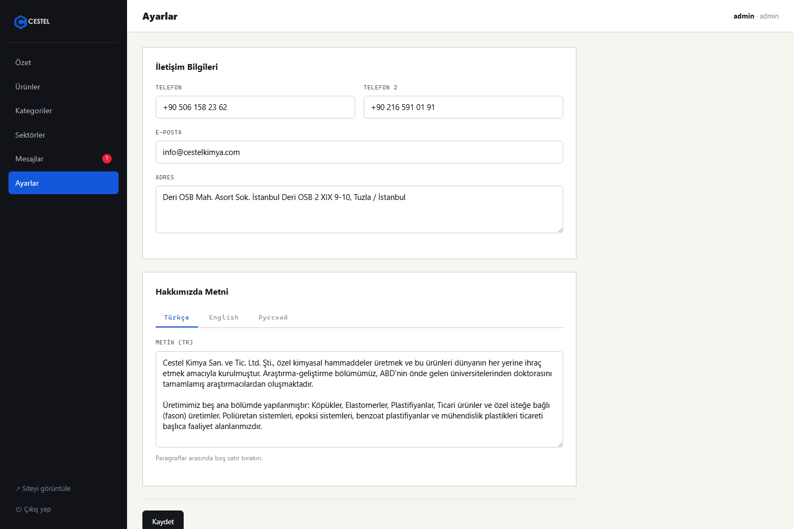Image resolution: width=794 pixels, height=529 pixels.
Task: Click the 'Paragraflar arasında boş satır bırakın.' hint
Action: click(x=209, y=458)
